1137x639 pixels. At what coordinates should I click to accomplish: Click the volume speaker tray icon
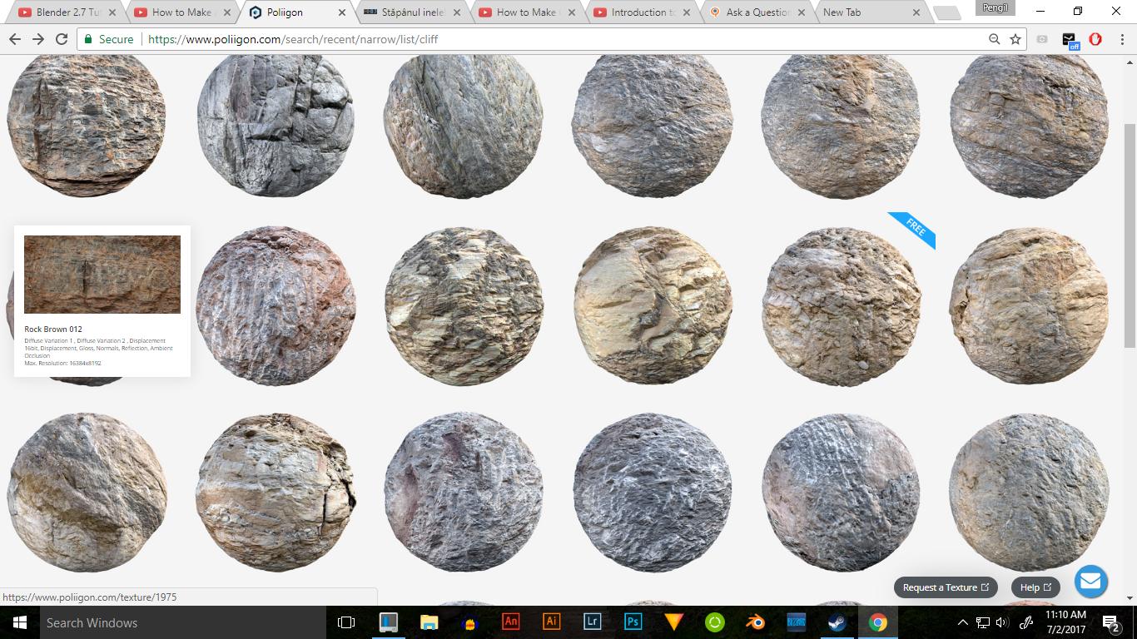tap(1001, 622)
